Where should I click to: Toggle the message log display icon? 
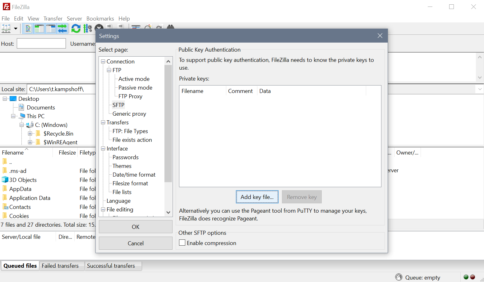pos(28,29)
